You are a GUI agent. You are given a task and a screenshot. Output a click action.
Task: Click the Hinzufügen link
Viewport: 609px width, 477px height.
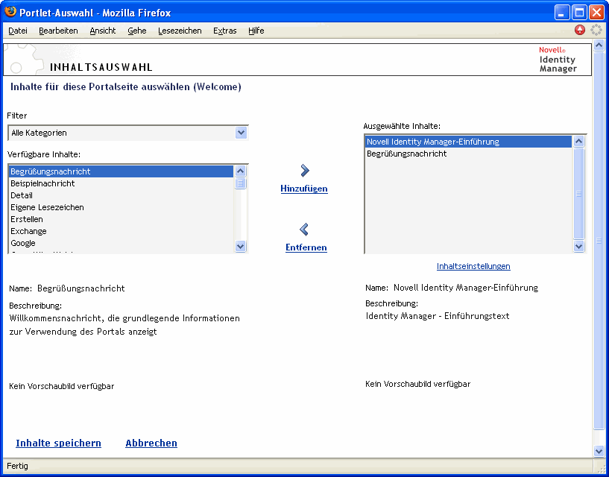coord(304,189)
